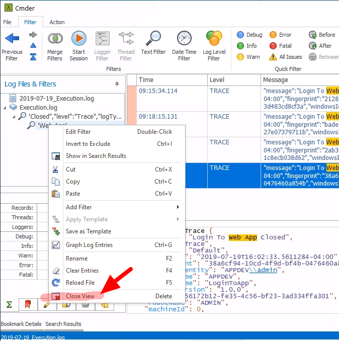The width and height of the screenshot is (339, 341).
Task: Choose Reload File
Action: coord(117,283)
